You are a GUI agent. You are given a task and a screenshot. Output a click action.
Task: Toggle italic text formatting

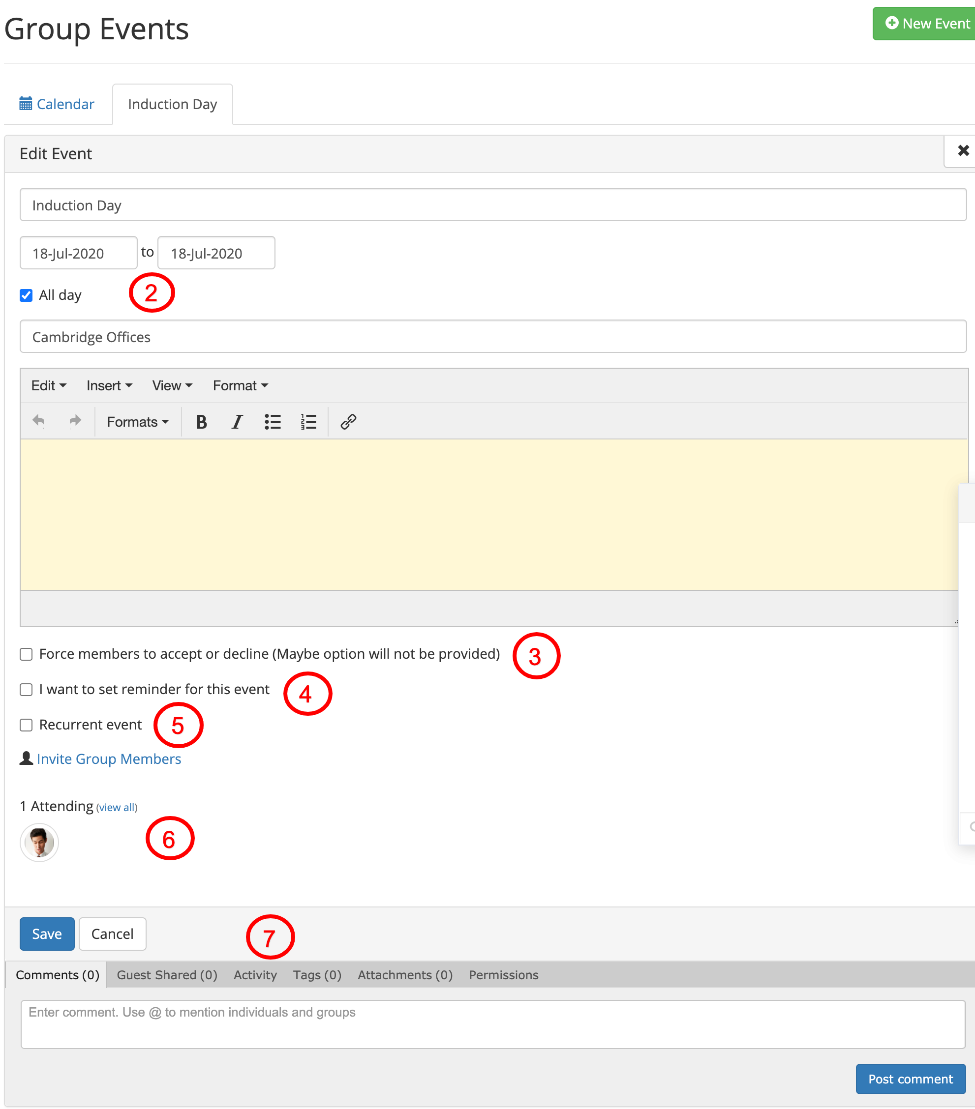coord(237,422)
